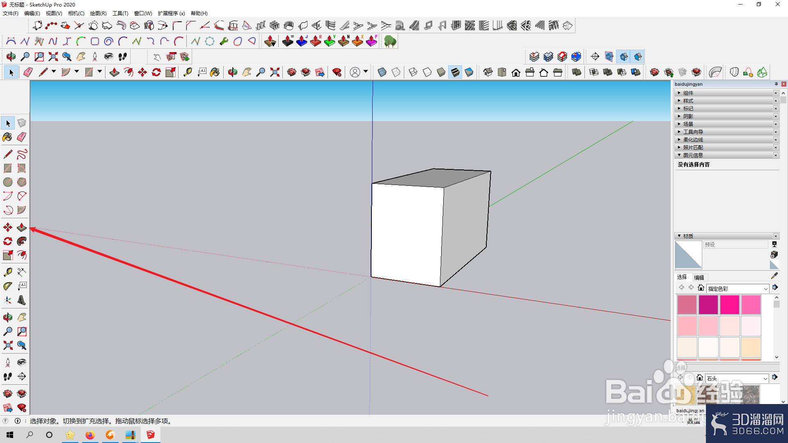Switch to Top view house icon

coord(502,73)
